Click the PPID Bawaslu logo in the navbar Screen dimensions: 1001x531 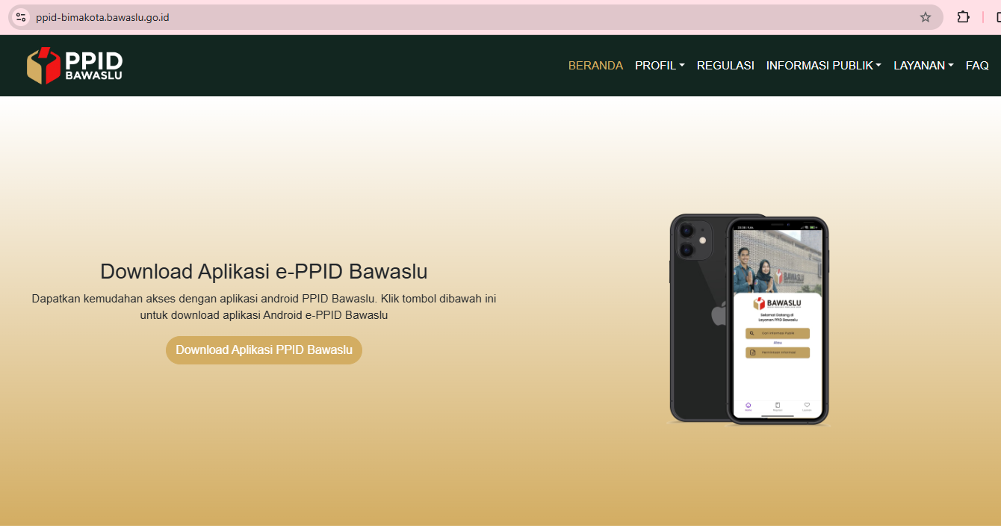(75, 65)
